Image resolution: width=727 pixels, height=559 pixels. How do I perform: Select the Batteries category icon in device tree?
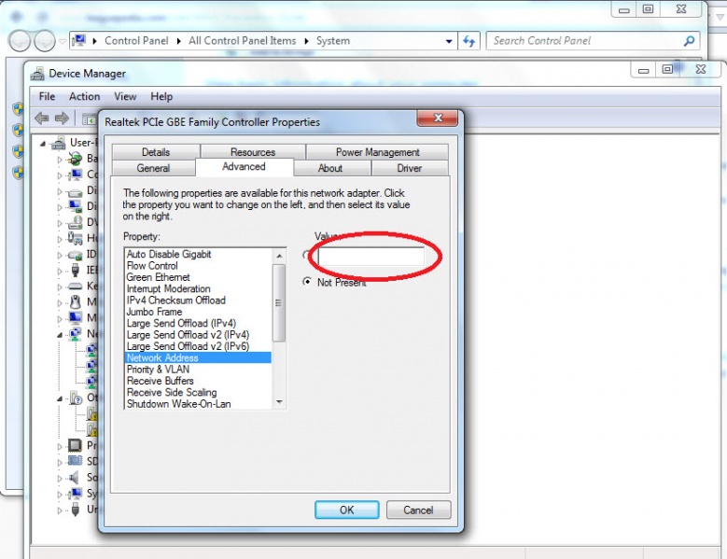tap(75, 159)
